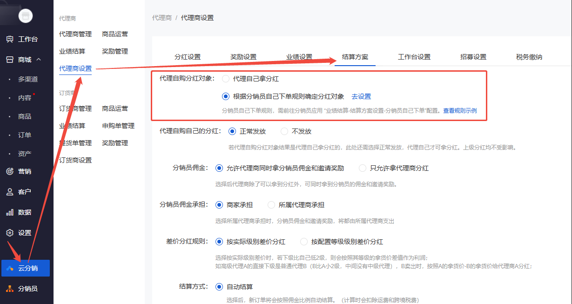The image size is (572, 304).
Task: Open 数据 data chart icon
Action: [x=10, y=212]
